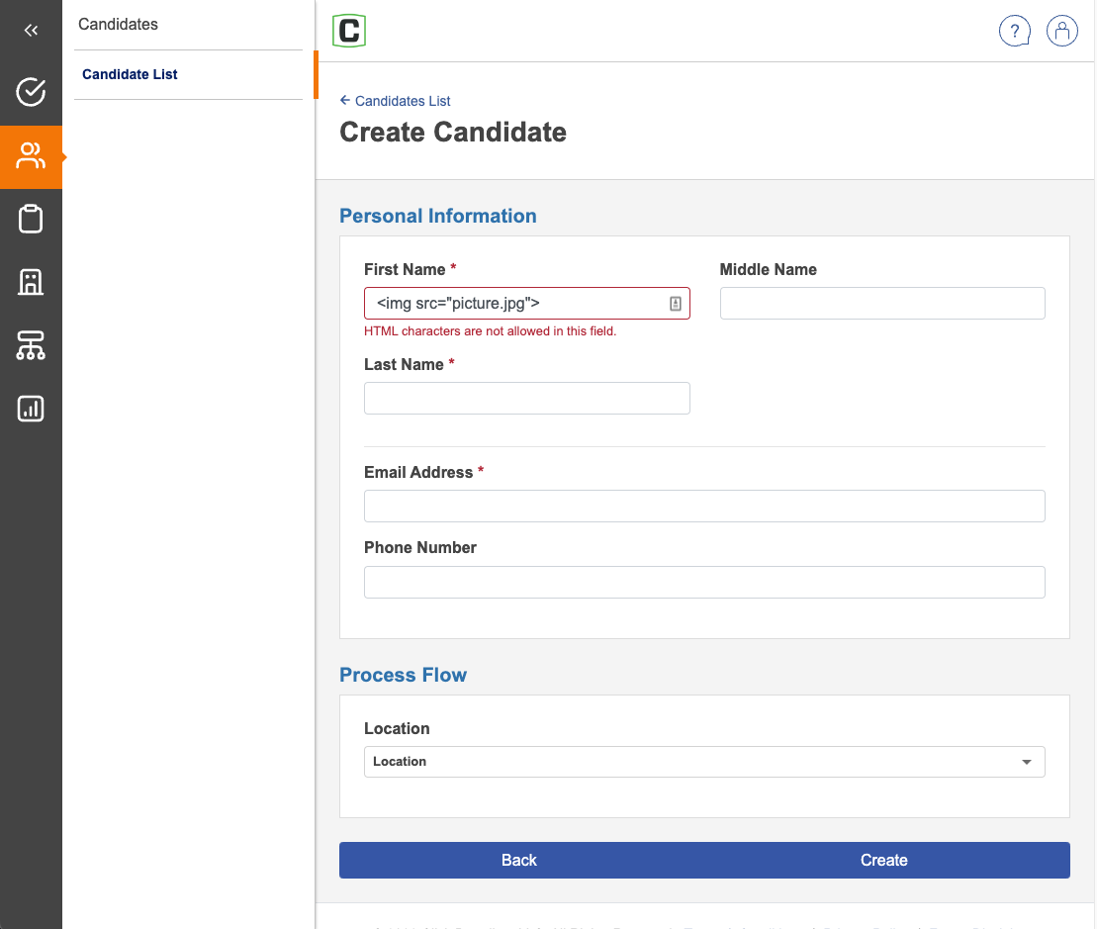
Task: Open the reports bar chart icon
Action: [31, 409]
